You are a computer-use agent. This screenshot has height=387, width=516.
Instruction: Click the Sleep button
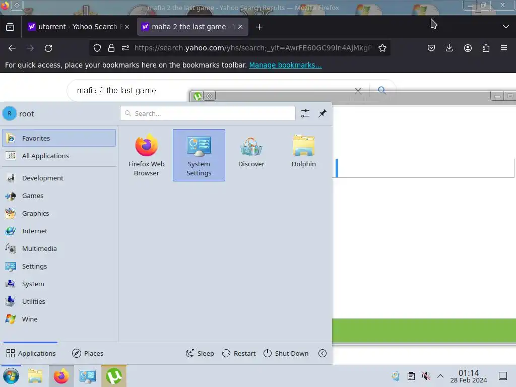(200, 353)
